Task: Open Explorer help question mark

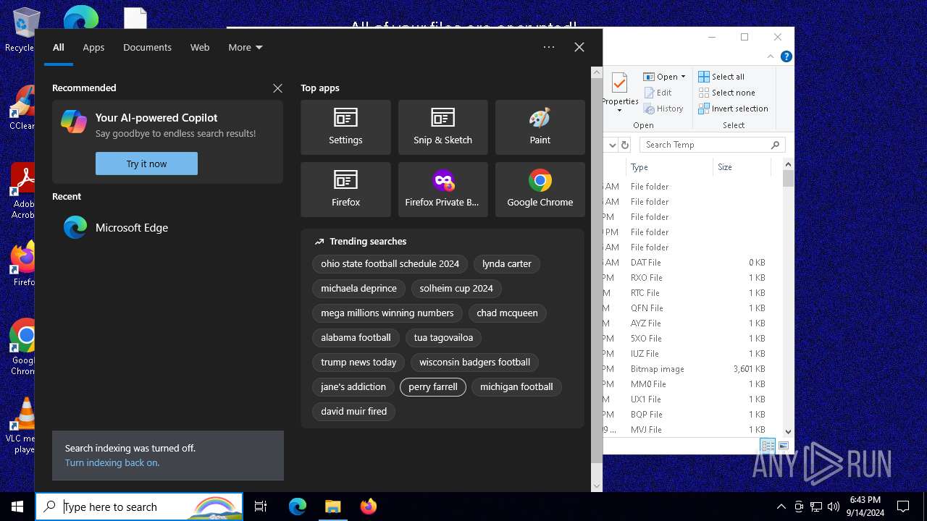Action: pos(787,56)
